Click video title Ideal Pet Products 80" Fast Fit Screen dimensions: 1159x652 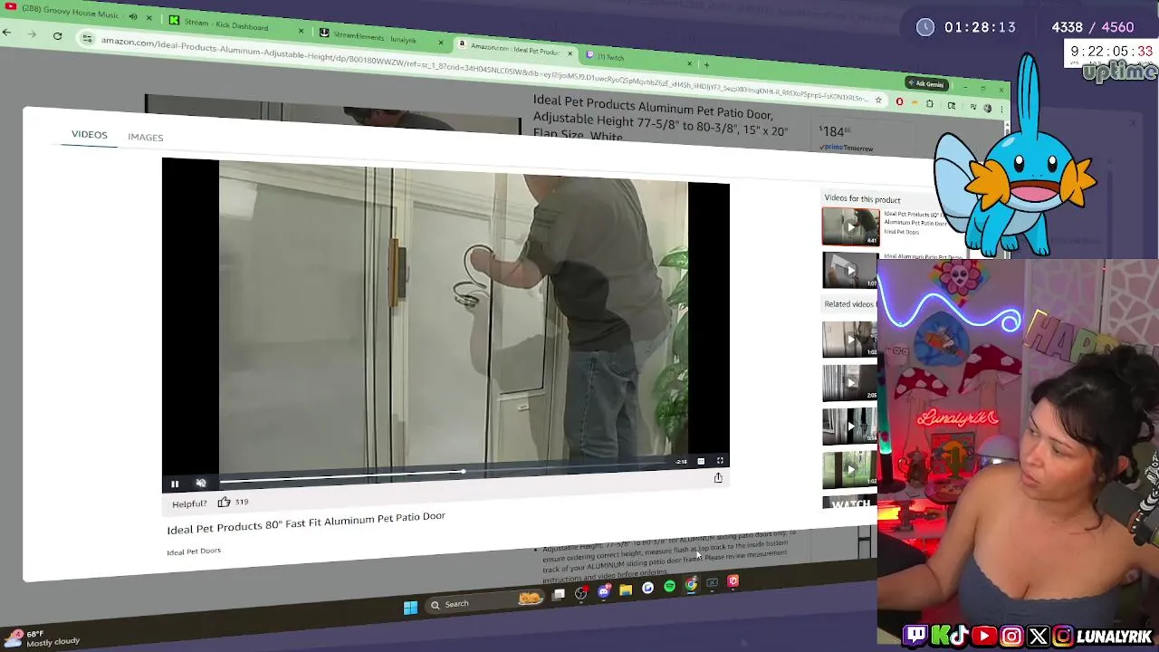coord(306,523)
